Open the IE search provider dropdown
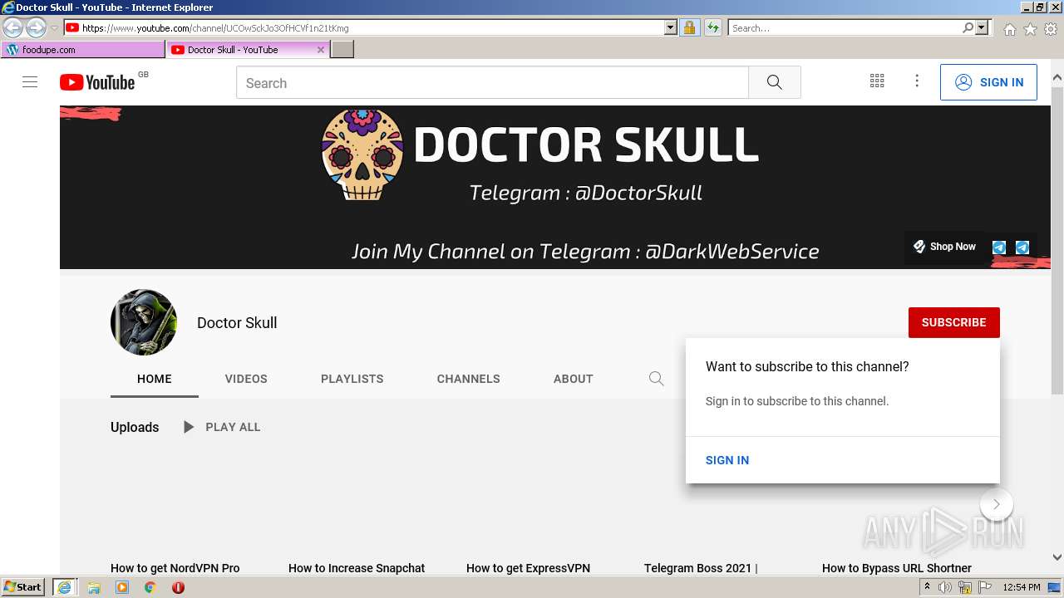The height and width of the screenshot is (598, 1064). tap(982, 28)
